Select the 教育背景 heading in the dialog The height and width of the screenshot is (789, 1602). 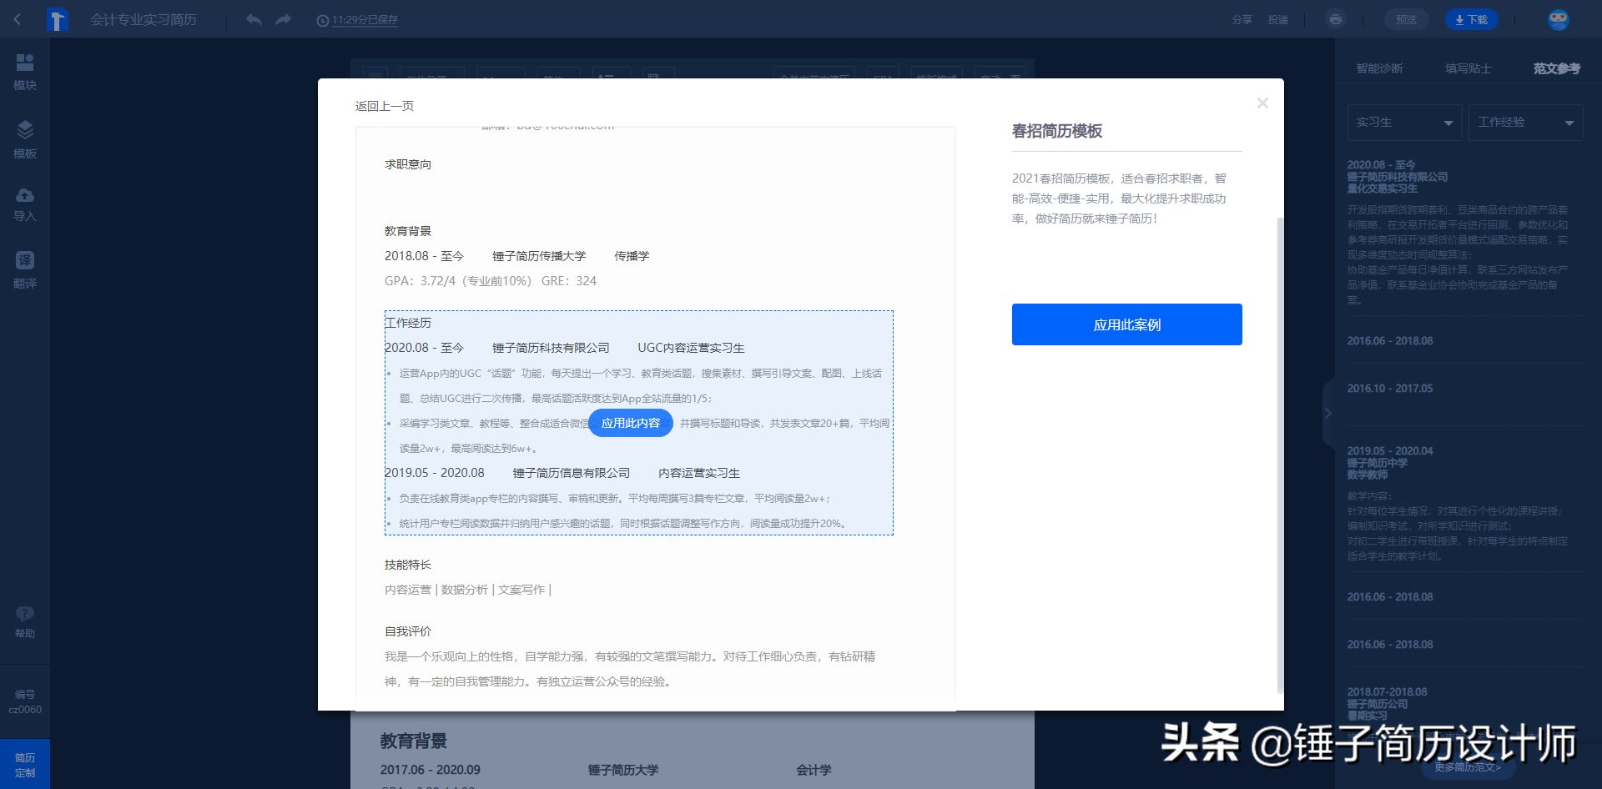408,231
